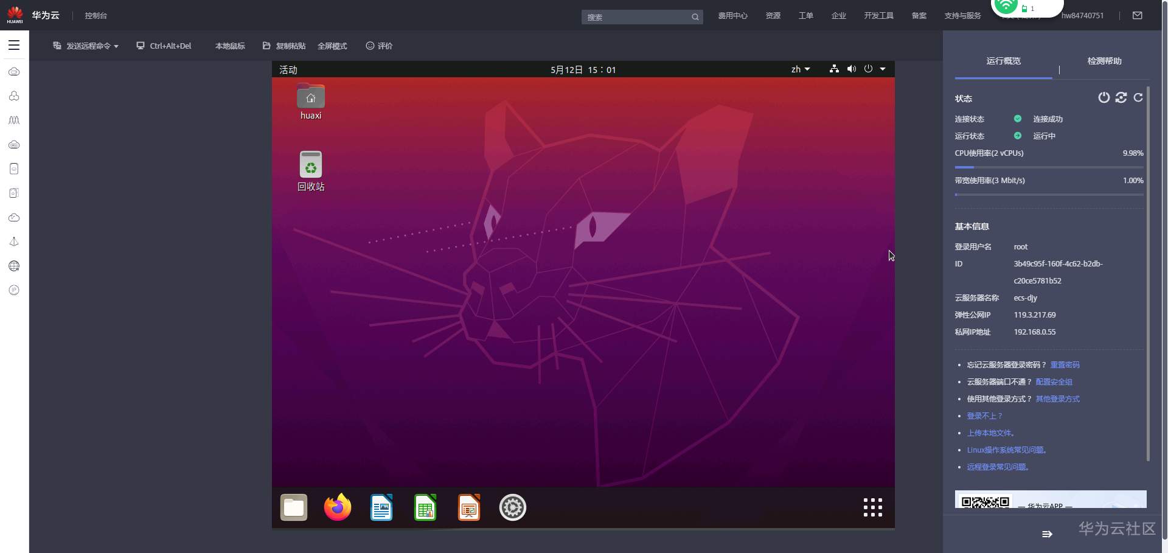1168x553 pixels.
Task: Click the 其他登录方式 link
Action: 1058,399
